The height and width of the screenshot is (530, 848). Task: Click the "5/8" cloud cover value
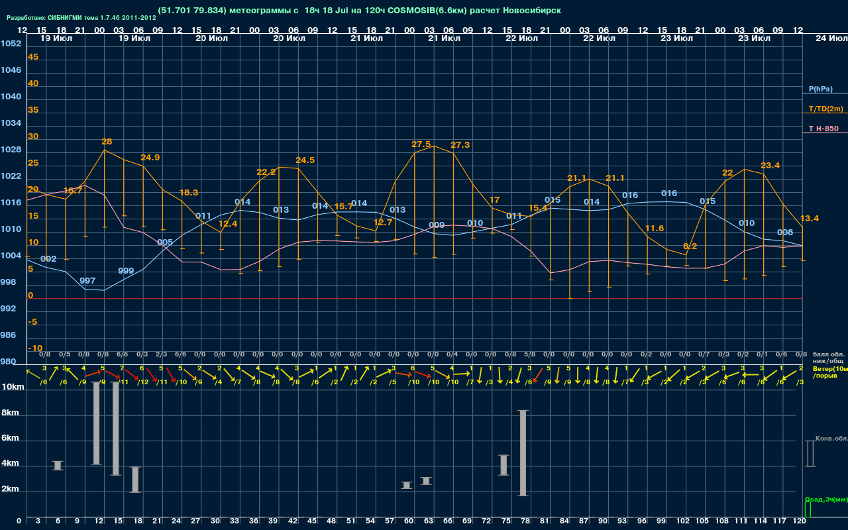(x=530, y=355)
